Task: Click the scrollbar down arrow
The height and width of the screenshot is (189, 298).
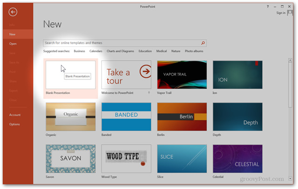Action: point(290,179)
